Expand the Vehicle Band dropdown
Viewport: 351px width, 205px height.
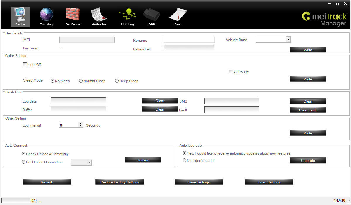click(x=288, y=39)
